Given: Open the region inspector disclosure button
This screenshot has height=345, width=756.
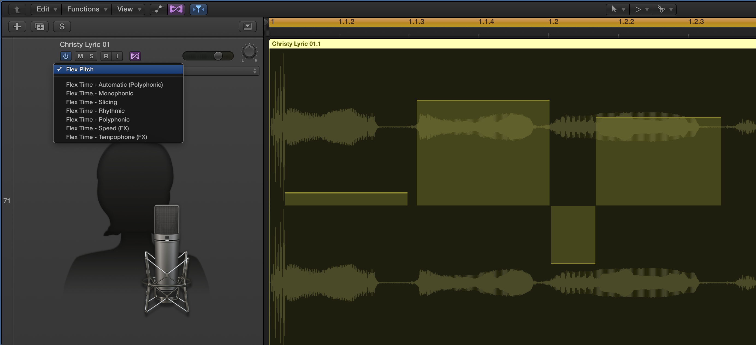Looking at the screenshot, I should [247, 26].
